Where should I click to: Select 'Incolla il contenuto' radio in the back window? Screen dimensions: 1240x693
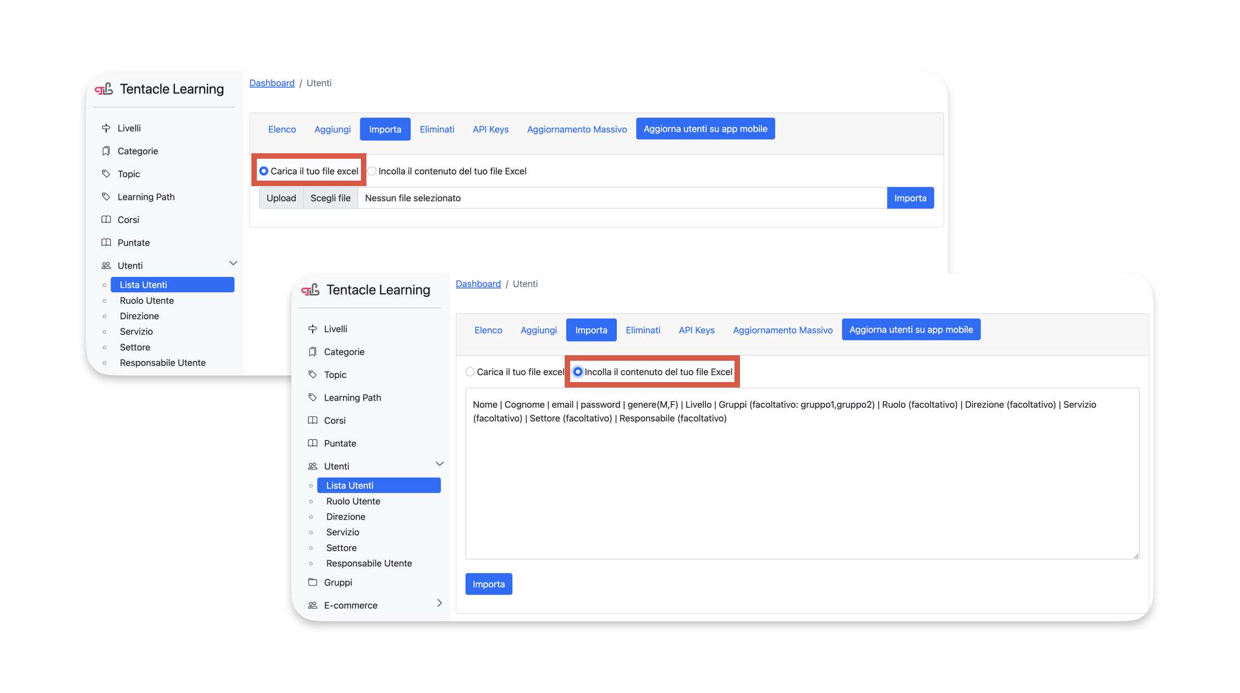(372, 171)
